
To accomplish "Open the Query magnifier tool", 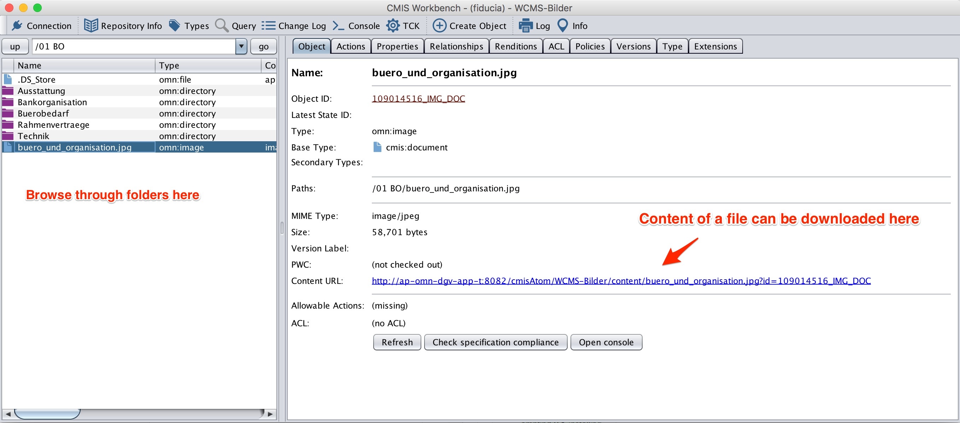I will click(x=222, y=25).
